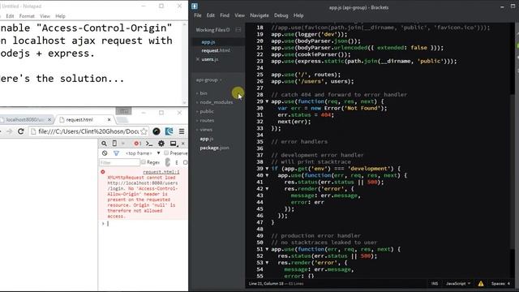Click the console Filter input field
The height and width of the screenshot is (292, 519).
[119, 162]
